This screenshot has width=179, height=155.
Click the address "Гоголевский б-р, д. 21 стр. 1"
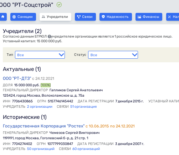coord(64,138)
